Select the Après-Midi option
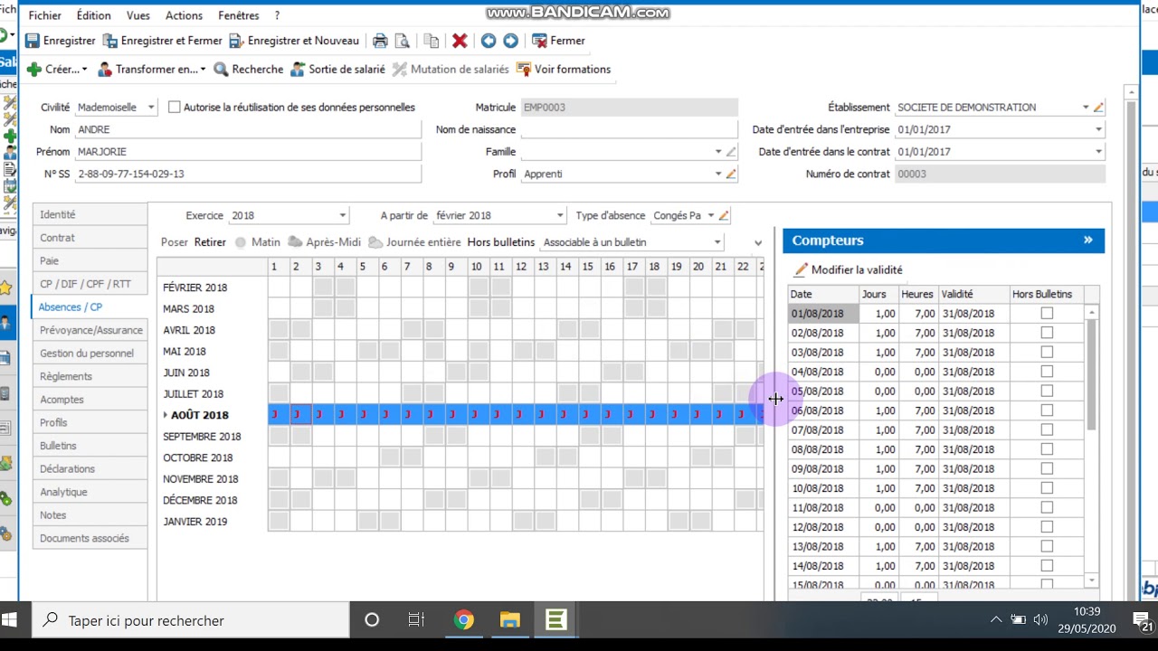Image resolution: width=1158 pixels, height=651 pixels. click(325, 242)
